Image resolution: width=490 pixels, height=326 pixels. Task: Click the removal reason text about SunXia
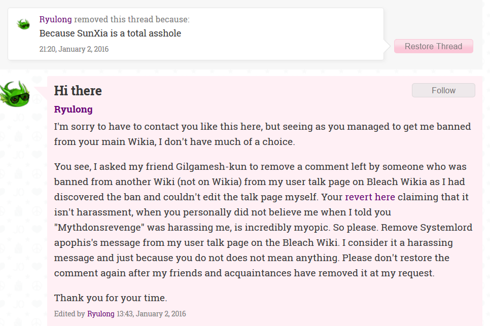(x=110, y=33)
